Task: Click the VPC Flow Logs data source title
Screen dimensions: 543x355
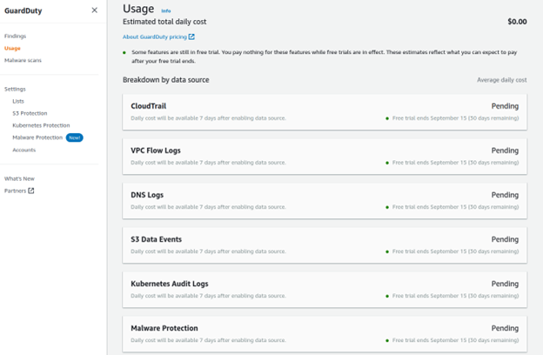Action: [156, 151]
